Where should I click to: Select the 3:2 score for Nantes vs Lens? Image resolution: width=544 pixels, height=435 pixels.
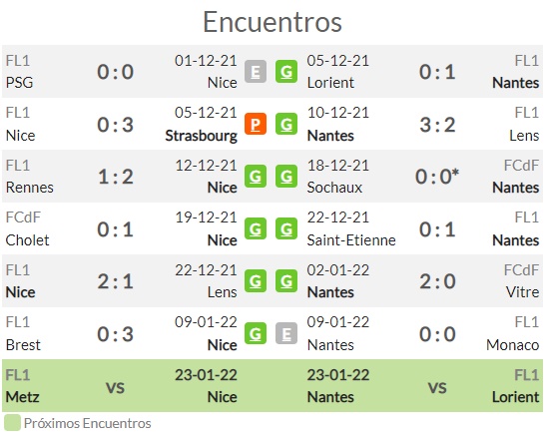437,125
